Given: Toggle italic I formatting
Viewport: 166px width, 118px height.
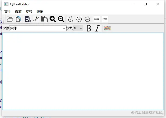Looking at the screenshot, I should pos(97,28).
